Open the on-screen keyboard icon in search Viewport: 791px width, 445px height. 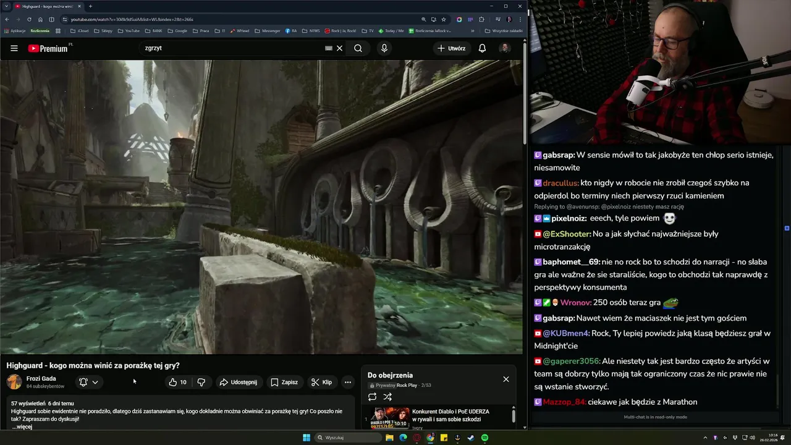(x=329, y=48)
